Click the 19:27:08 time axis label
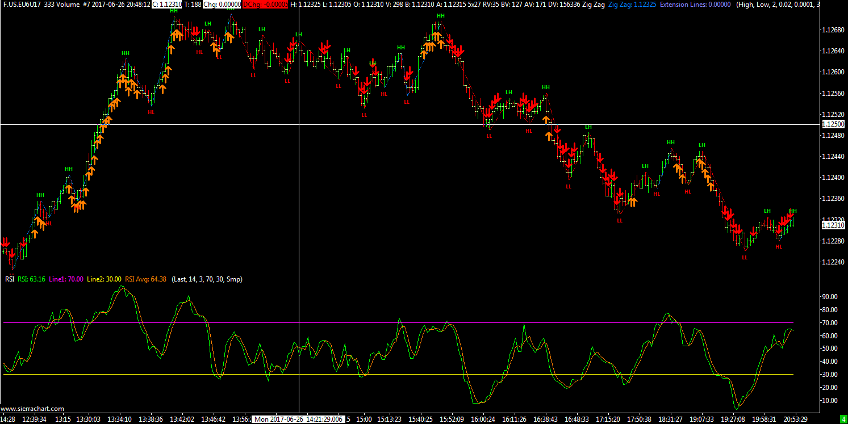 (x=733, y=419)
